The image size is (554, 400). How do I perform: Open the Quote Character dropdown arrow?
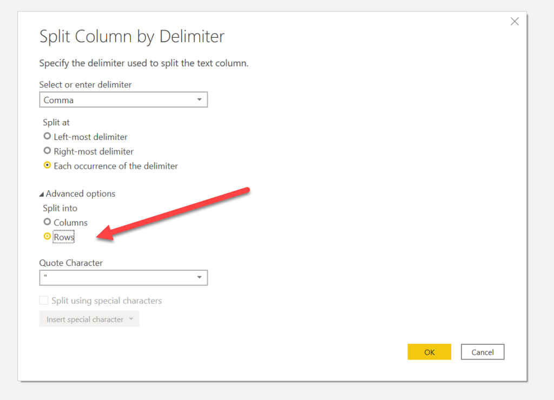point(199,278)
